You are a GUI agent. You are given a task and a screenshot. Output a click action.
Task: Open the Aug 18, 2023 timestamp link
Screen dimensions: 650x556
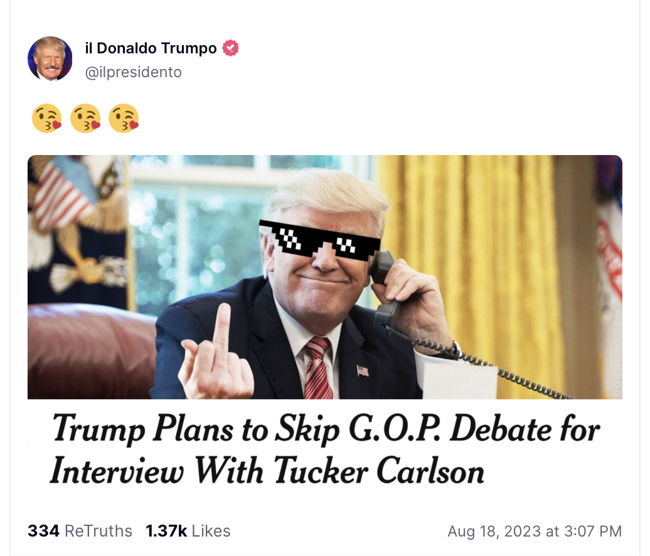pyautogui.click(x=535, y=531)
